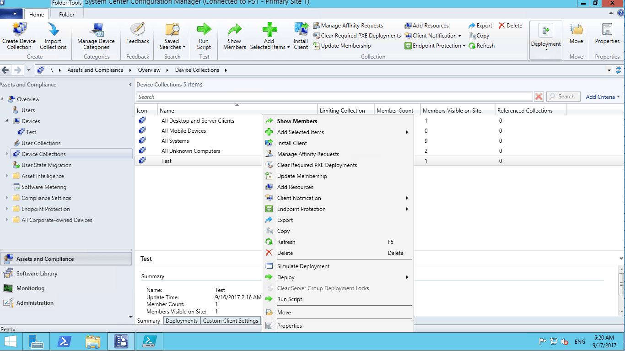Select Software Metering tree item

pyautogui.click(x=44, y=187)
